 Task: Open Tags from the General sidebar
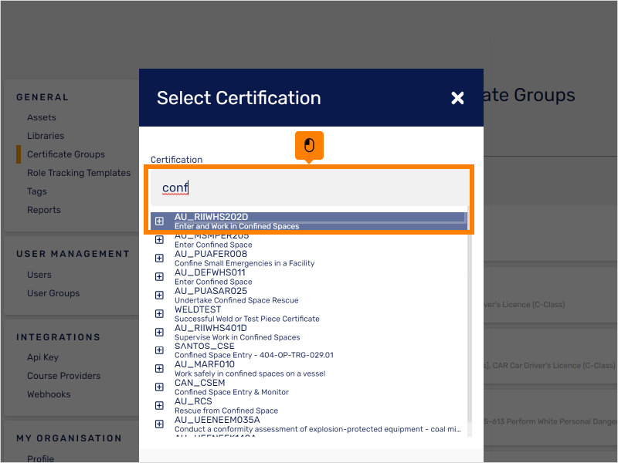point(37,191)
